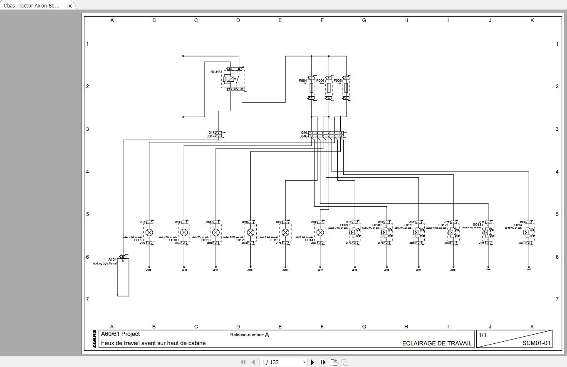
Task: Jump to the first page arrow
Action: coord(243,362)
